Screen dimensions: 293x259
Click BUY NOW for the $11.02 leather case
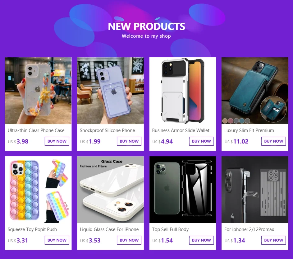pyautogui.click(x=273, y=141)
